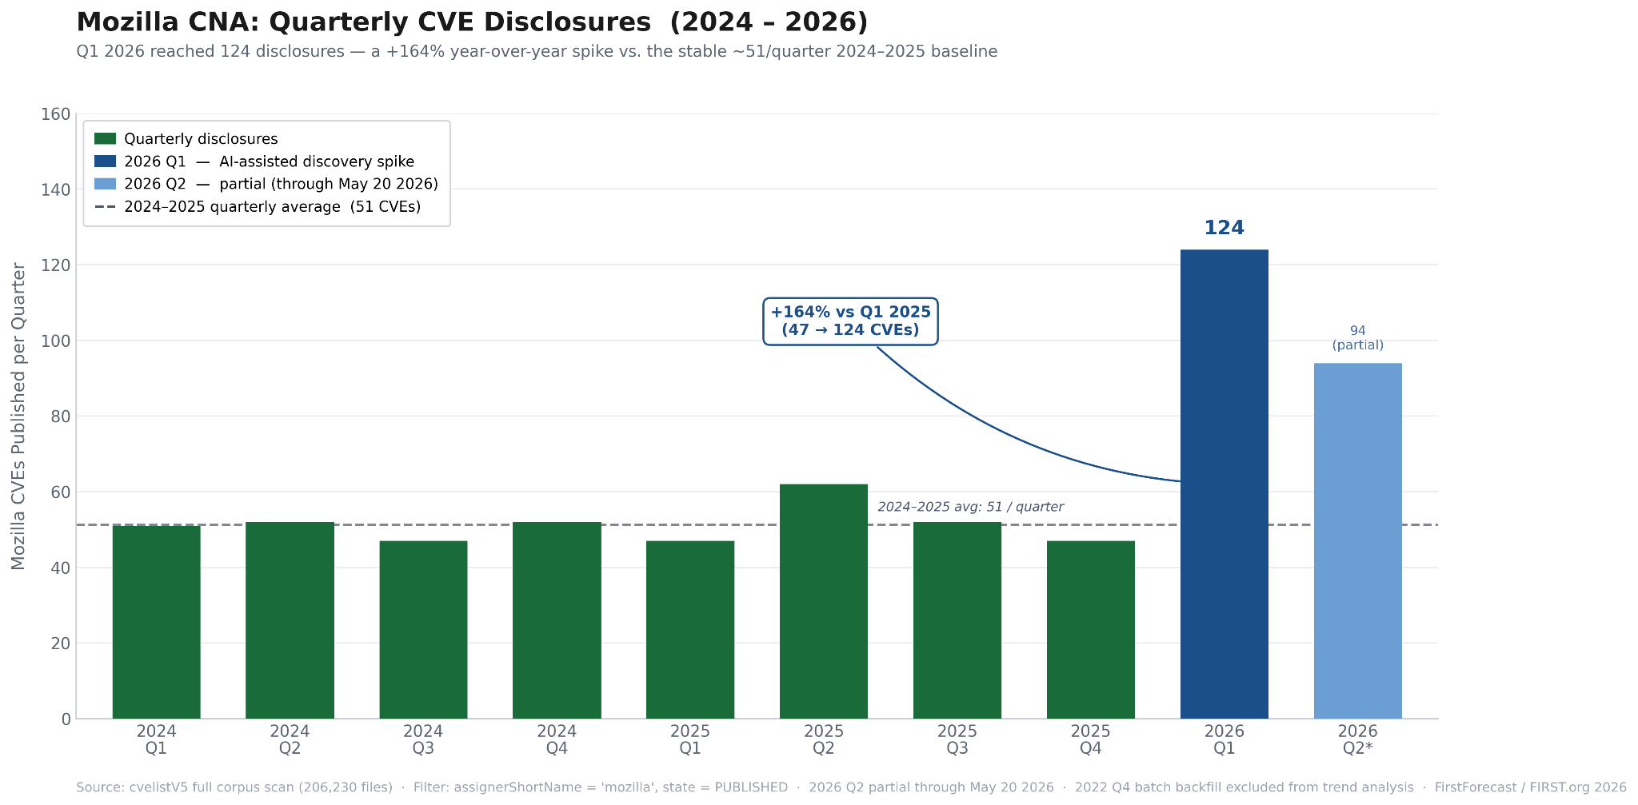The width and height of the screenshot is (1638, 805).
Task: Click the '2024–2025 quarterly average (51 CVEs)' legend text
Action: tap(272, 207)
